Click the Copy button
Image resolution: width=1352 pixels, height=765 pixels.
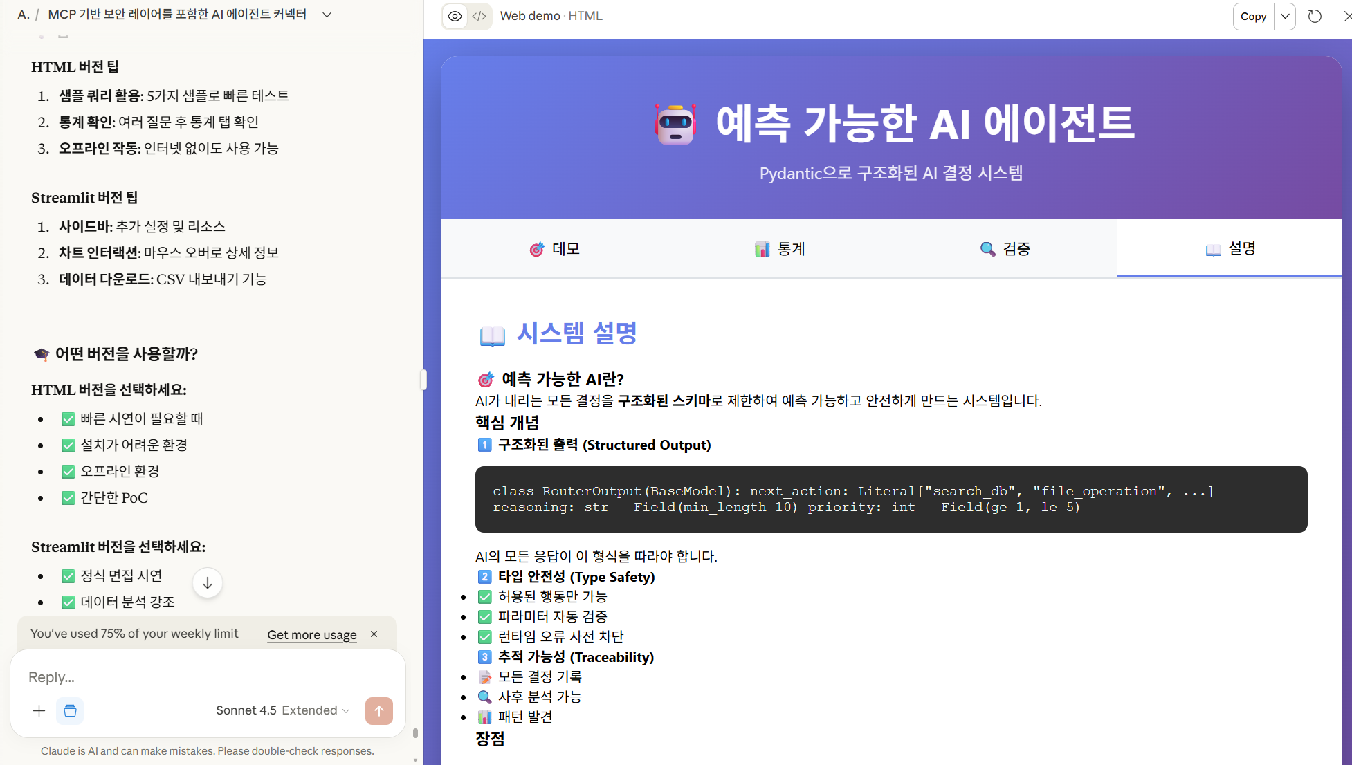pos(1253,16)
